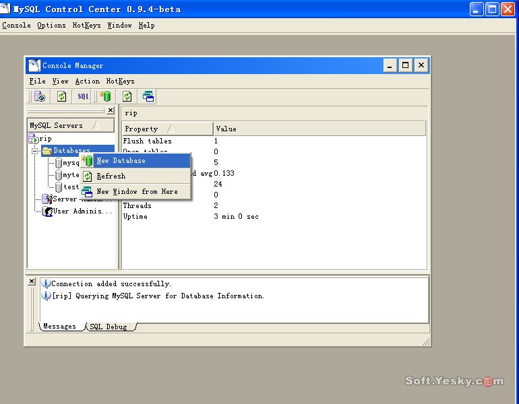Viewport: 519px width, 404px height.
Task: Select the myte database icon
Action: click(x=59, y=174)
